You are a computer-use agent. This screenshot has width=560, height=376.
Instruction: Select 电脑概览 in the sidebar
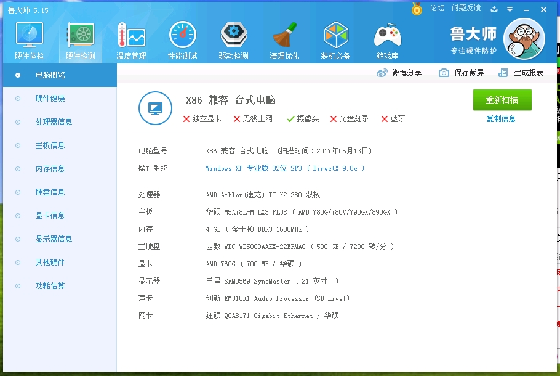click(60, 75)
